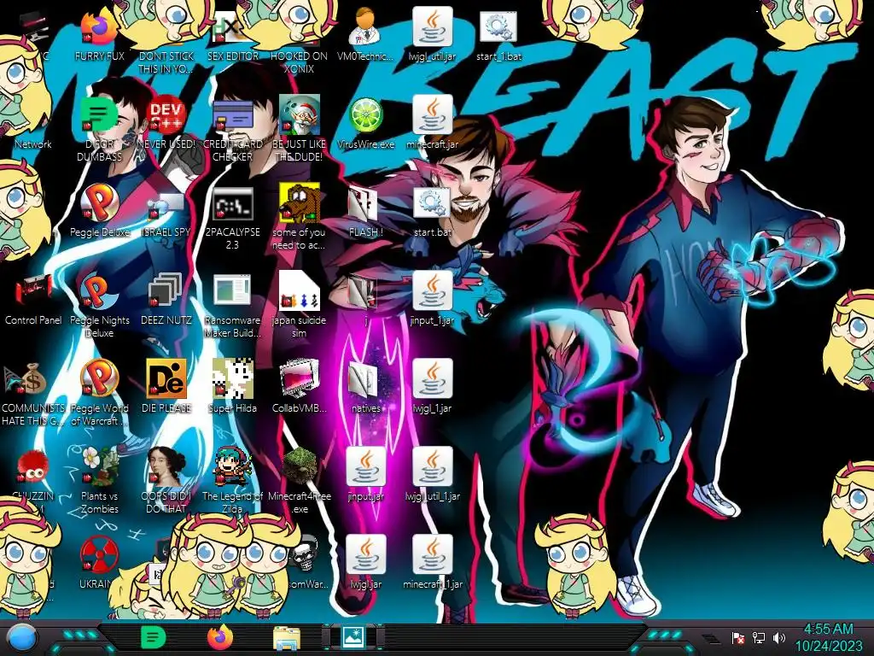The width and height of the screenshot is (874, 656).
Task: Open the Network desktop icon
Action: (32, 143)
